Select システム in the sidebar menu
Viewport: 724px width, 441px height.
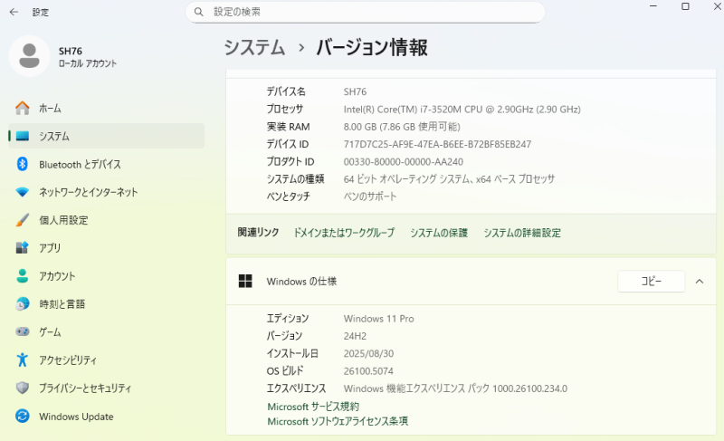click(x=54, y=136)
